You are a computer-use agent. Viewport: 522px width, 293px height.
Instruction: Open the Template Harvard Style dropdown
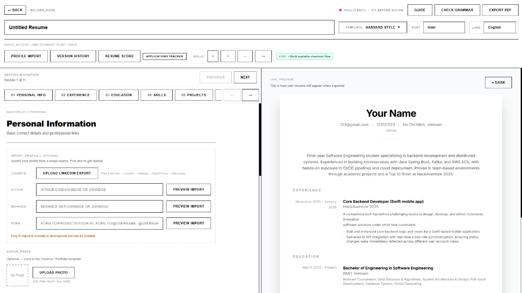click(x=373, y=27)
